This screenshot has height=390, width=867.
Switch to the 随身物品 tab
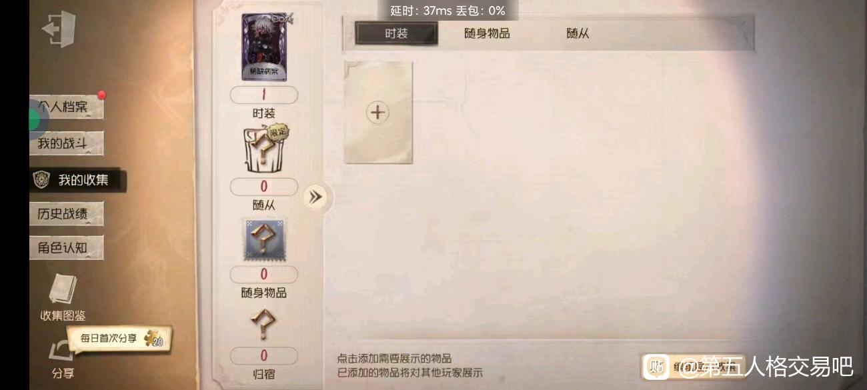(487, 33)
